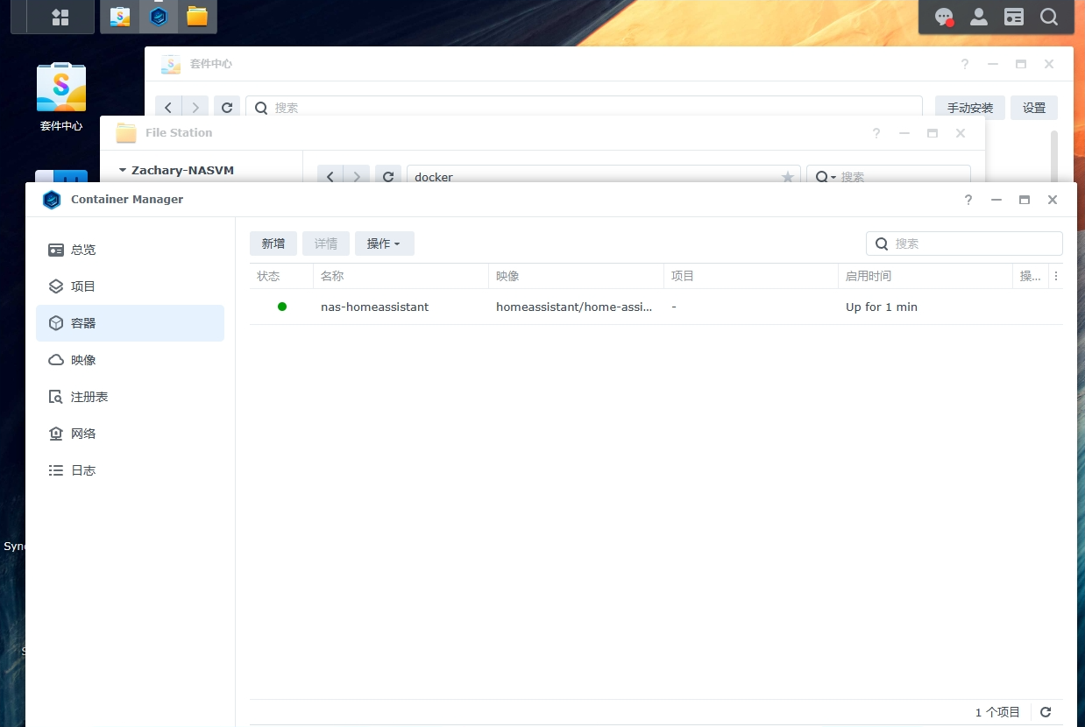Click 设置 in Package Center
The width and height of the screenshot is (1085, 727).
[x=1034, y=108]
